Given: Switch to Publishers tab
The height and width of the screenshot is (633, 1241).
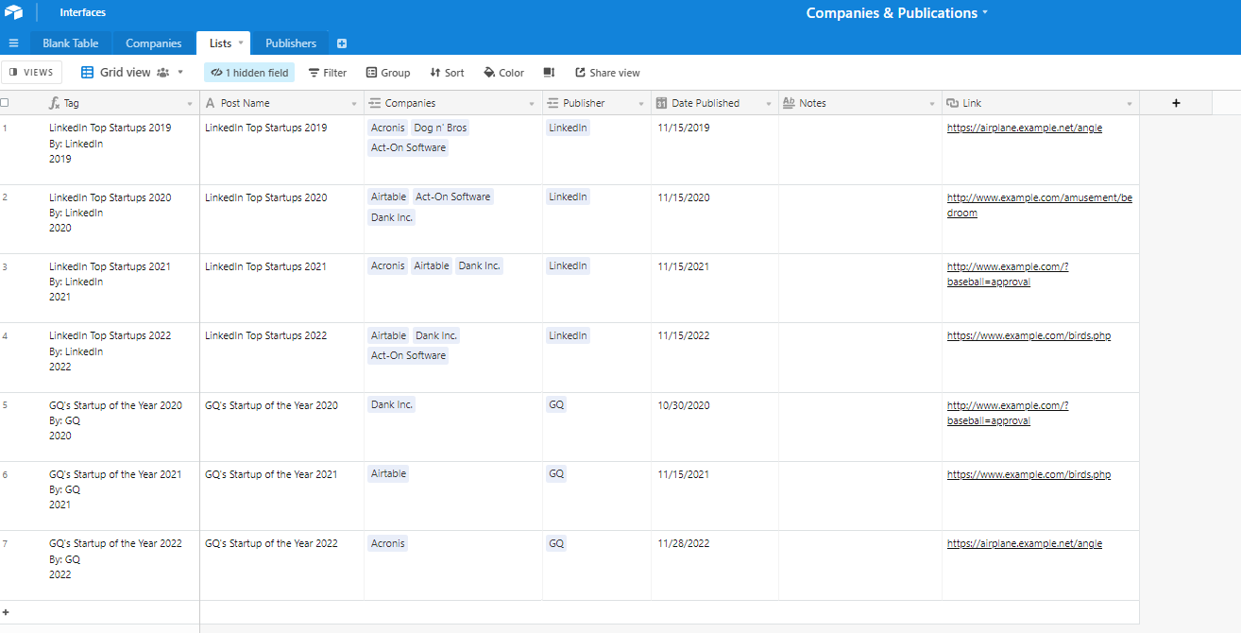Looking at the screenshot, I should (291, 43).
